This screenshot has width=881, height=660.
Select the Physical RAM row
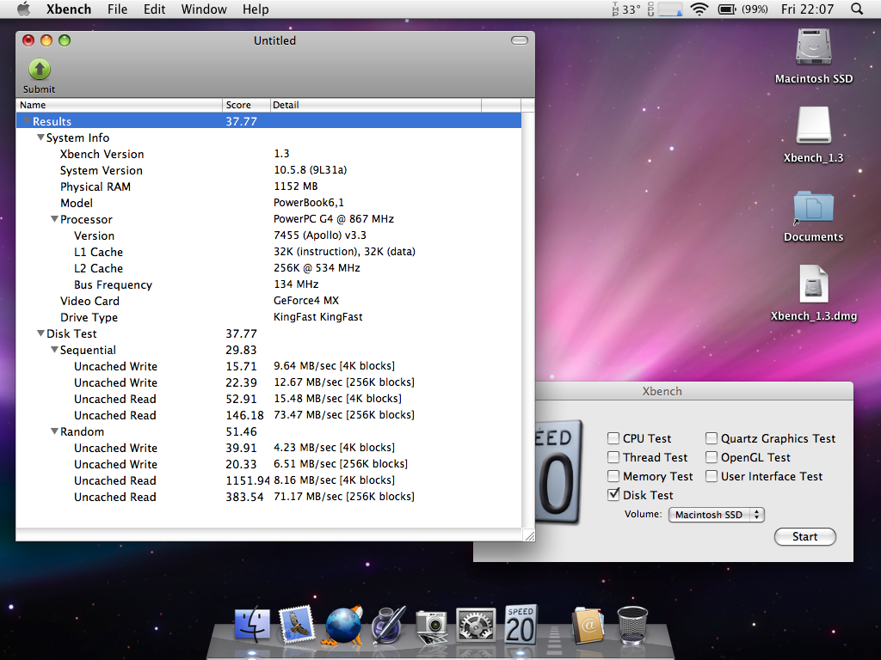268,186
